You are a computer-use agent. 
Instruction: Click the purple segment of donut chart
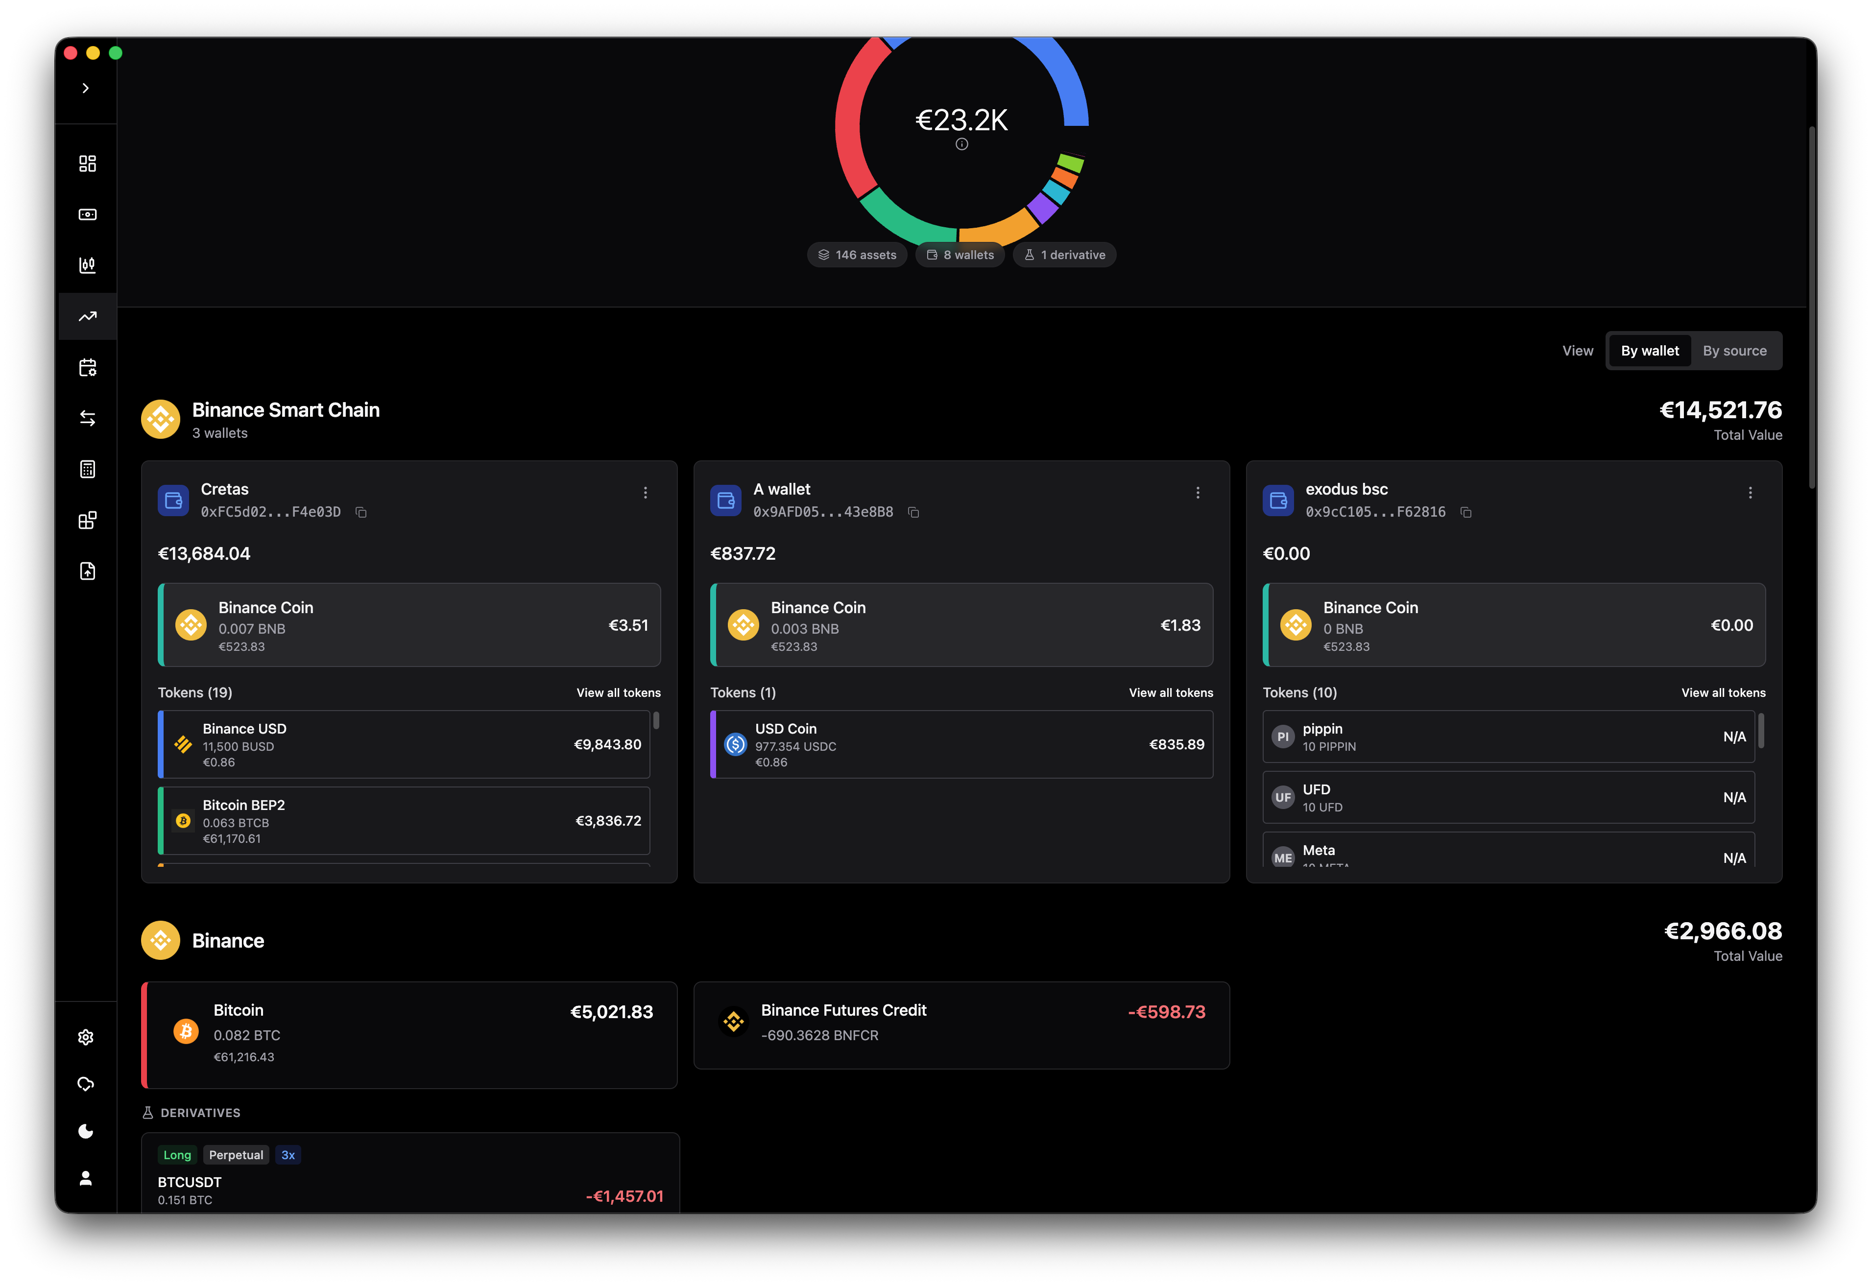1042,208
